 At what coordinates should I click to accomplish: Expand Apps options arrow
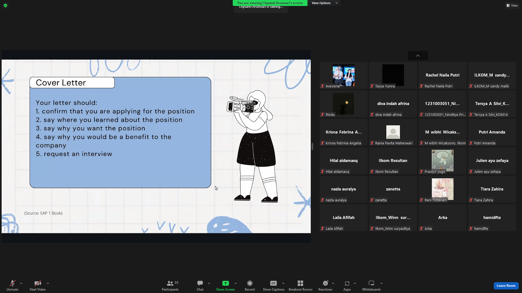[x=355, y=283]
